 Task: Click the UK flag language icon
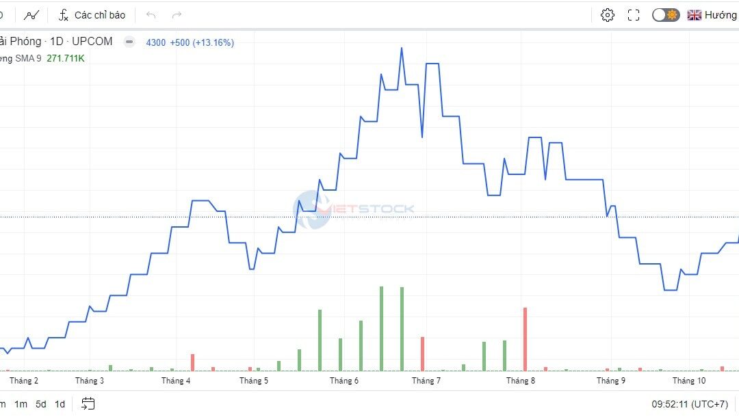pyautogui.click(x=695, y=15)
